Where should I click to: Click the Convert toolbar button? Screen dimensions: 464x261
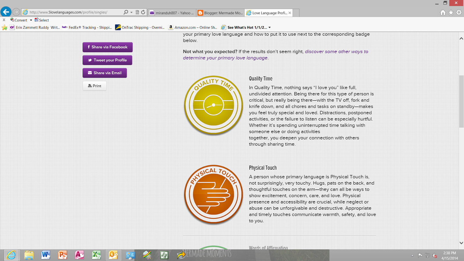coord(19,20)
